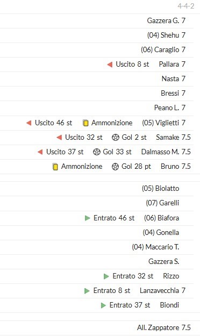
Task: Click the yellow card icon in Viglietti's row
Action: [85, 123]
